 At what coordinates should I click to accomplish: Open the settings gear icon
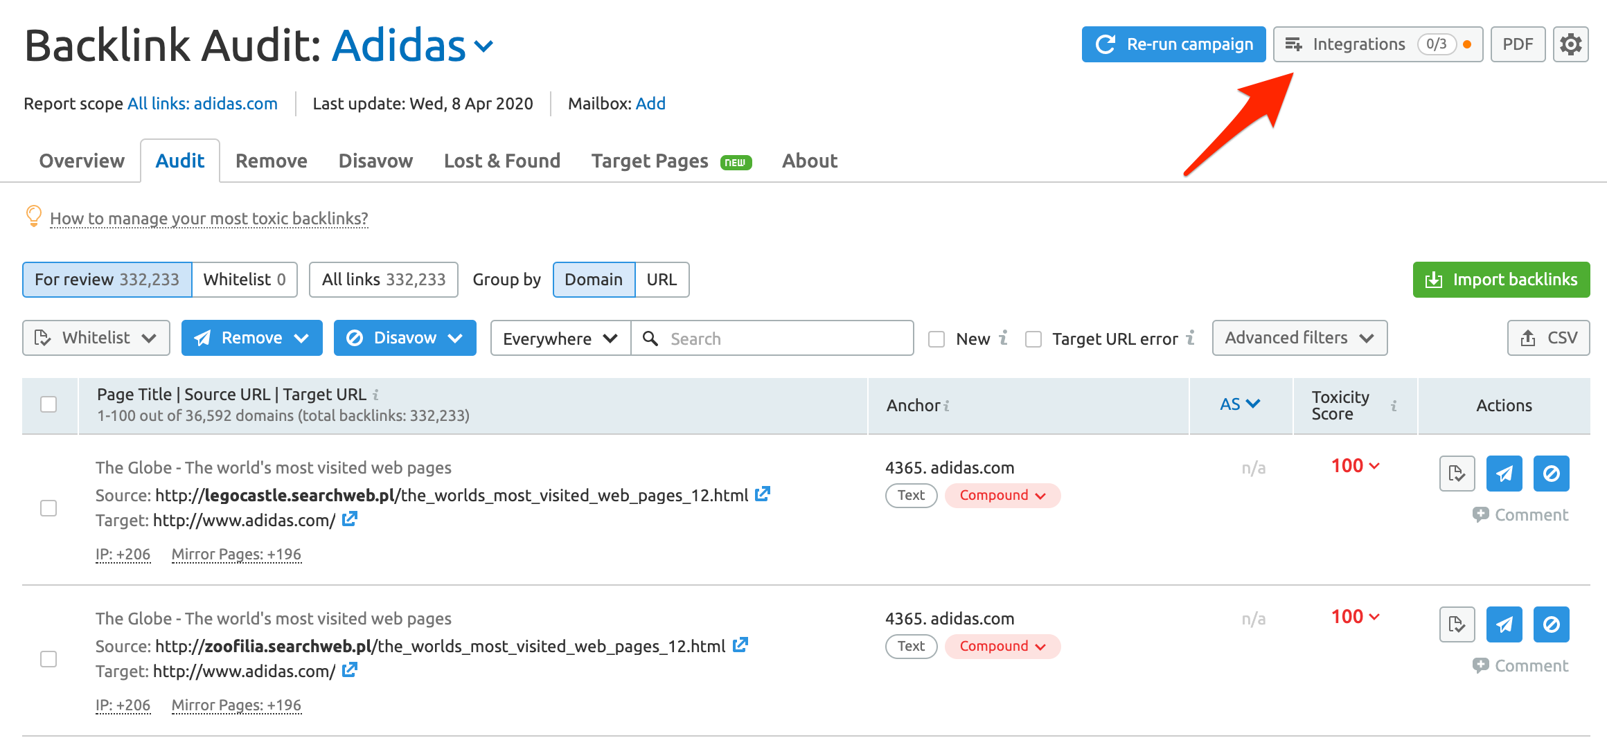[1570, 44]
